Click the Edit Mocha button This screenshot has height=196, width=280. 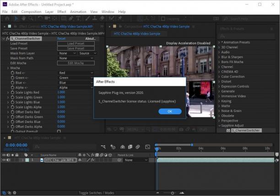tap(75, 63)
